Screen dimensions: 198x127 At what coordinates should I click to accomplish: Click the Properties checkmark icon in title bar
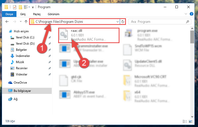[x=15, y=7]
